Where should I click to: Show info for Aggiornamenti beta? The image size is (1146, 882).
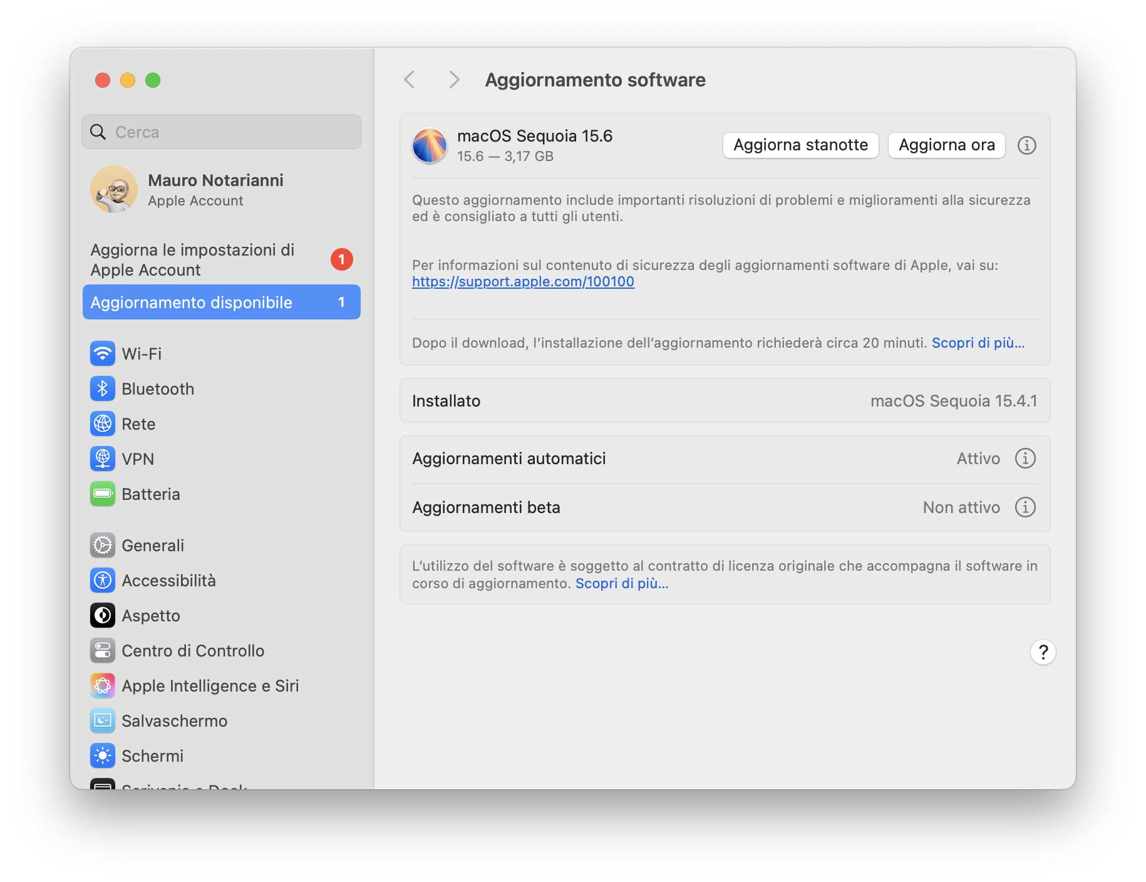[1025, 507]
